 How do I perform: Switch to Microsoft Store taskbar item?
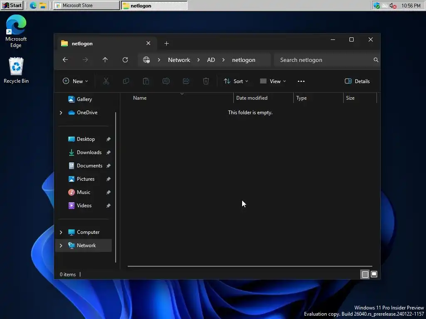(x=87, y=5)
